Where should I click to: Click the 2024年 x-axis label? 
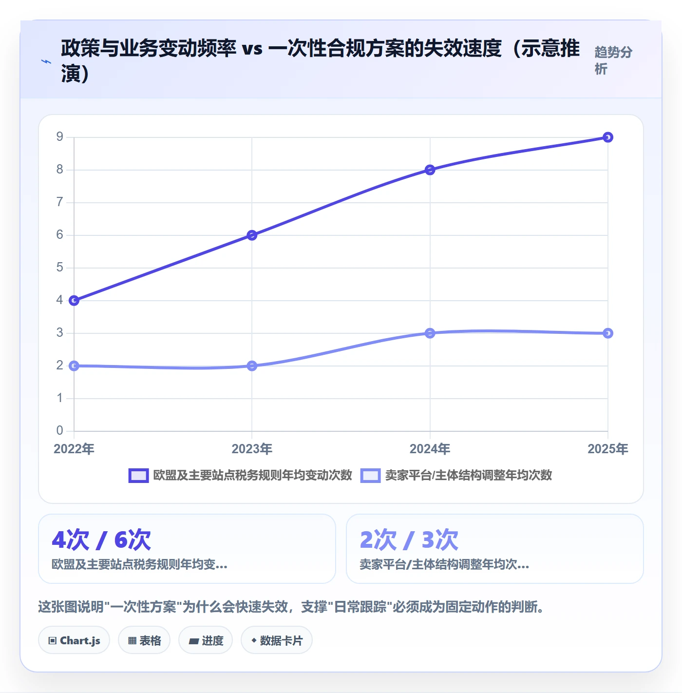[x=430, y=449]
